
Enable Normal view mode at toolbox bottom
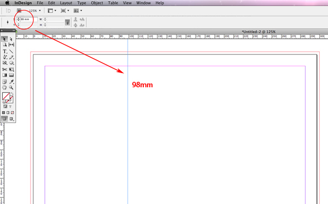(x=4, y=119)
